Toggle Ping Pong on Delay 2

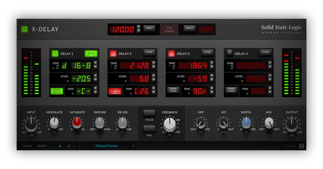point(115,91)
